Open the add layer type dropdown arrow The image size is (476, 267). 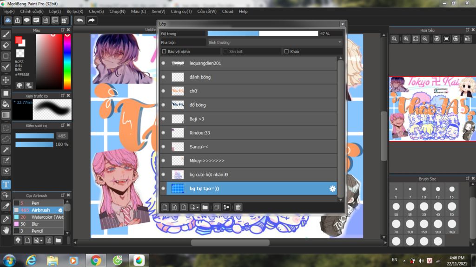pos(197,207)
